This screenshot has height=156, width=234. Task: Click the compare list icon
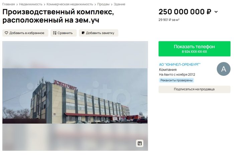(54, 33)
